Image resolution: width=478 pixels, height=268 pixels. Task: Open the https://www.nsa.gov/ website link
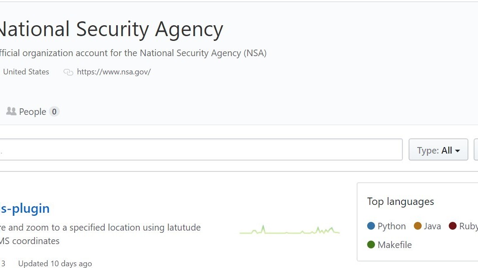(113, 72)
